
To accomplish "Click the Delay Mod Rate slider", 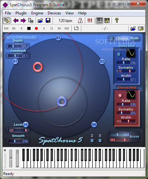I will [x=126, y=63].
